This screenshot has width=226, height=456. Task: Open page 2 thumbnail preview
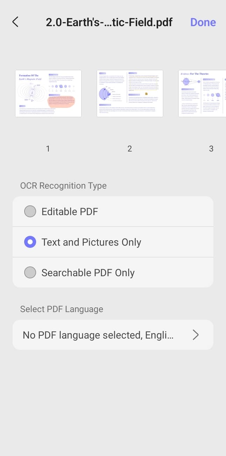(129, 93)
